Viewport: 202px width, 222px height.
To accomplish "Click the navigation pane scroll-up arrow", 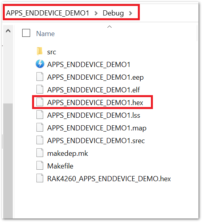I will pyautogui.click(x=8, y=31).
